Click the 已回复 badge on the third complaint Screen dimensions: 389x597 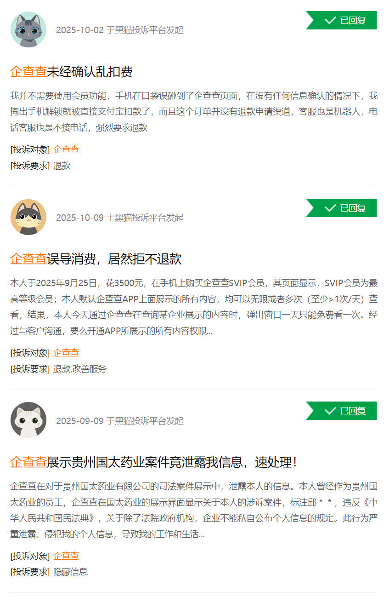coord(341,411)
